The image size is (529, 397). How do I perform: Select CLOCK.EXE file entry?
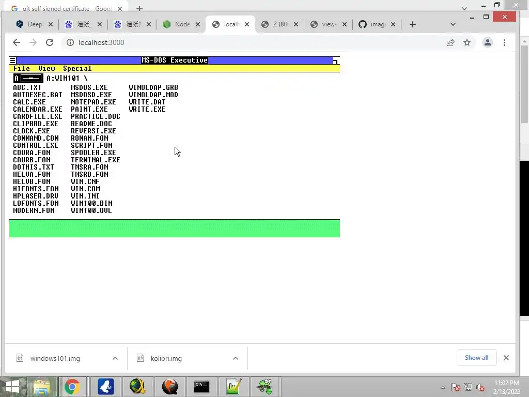[x=32, y=131]
